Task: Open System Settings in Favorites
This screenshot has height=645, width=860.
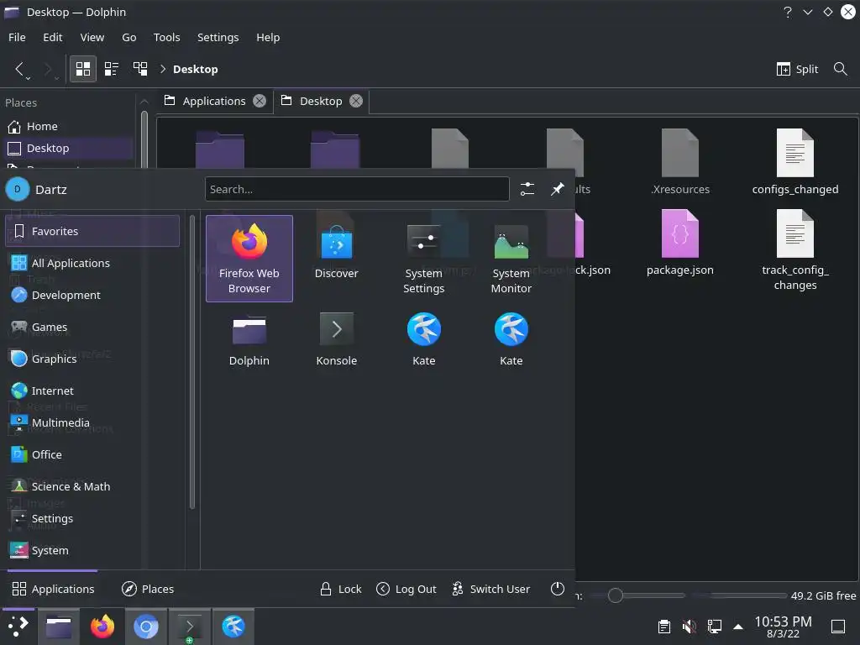Action: pos(423,259)
